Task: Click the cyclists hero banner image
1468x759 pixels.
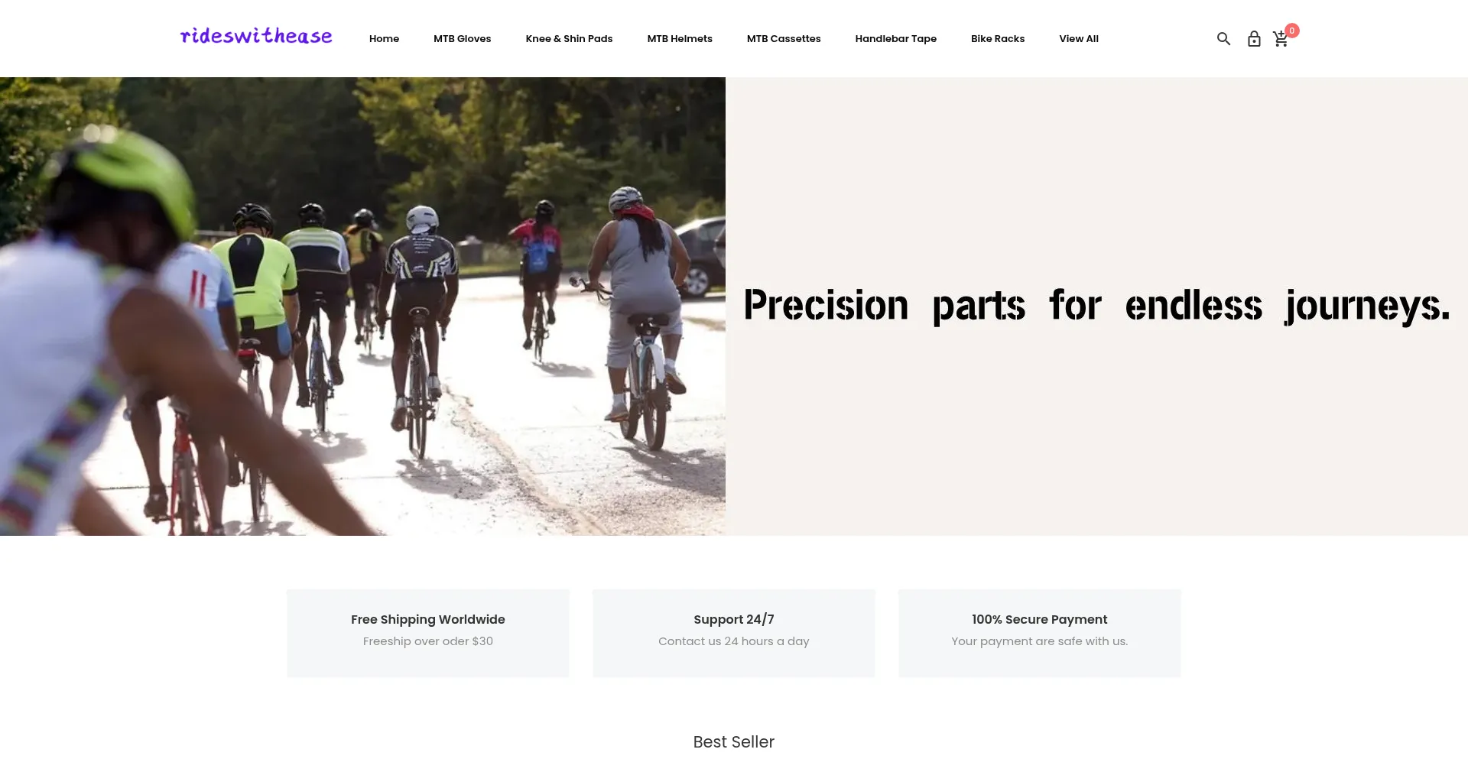Action: click(362, 306)
